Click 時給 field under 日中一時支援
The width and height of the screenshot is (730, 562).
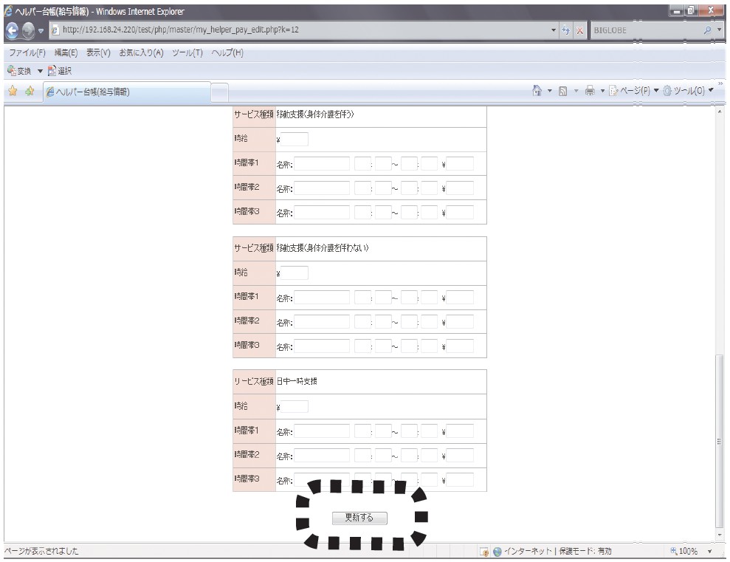pyautogui.click(x=295, y=407)
